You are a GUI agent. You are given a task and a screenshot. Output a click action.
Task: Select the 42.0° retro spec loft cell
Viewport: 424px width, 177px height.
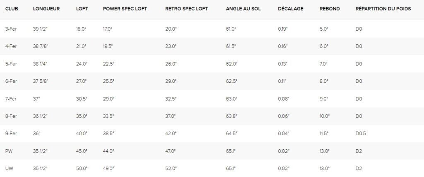pyautogui.click(x=171, y=134)
